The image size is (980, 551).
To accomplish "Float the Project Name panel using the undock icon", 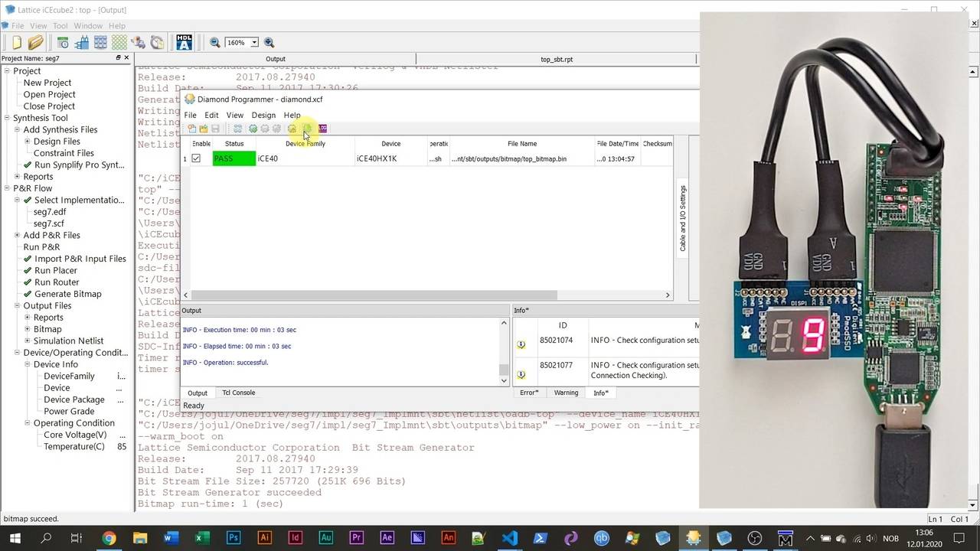I will [x=118, y=58].
